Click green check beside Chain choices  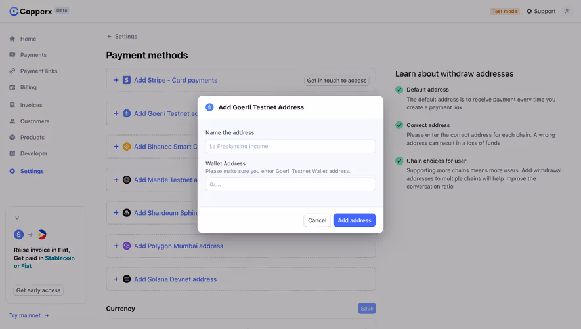pos(399,161)
